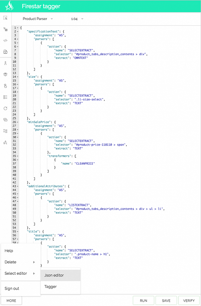Choose Sign out from the menu
Image resolution: width=201 pixels, height=306 pixels.
[21, 289]
